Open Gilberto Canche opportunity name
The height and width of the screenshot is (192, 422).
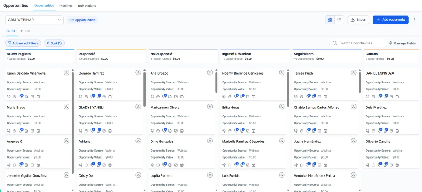click(378, 141)
